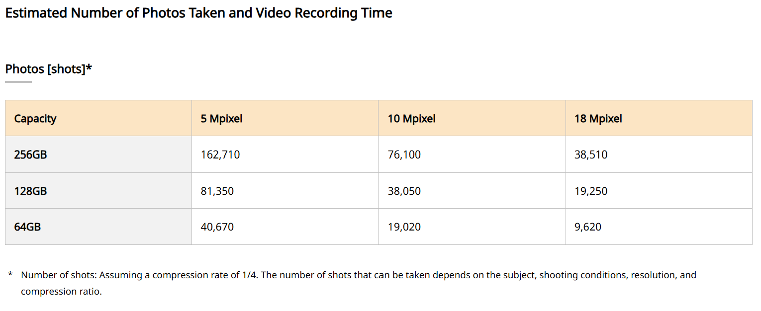This screenshot has width=761, height=311.
Task: Click the 162,710 shots cell
Action: tap(220, 155)
